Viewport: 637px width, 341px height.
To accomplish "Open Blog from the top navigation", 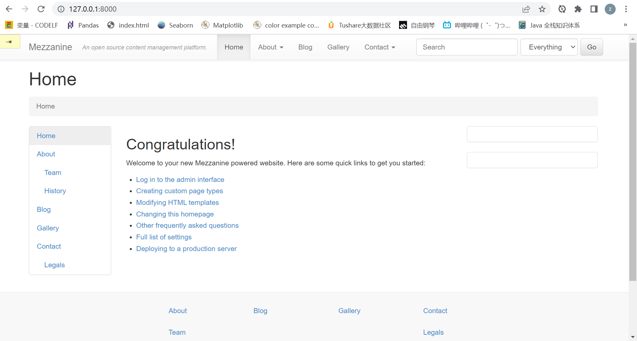I will (x=305, y=47).
